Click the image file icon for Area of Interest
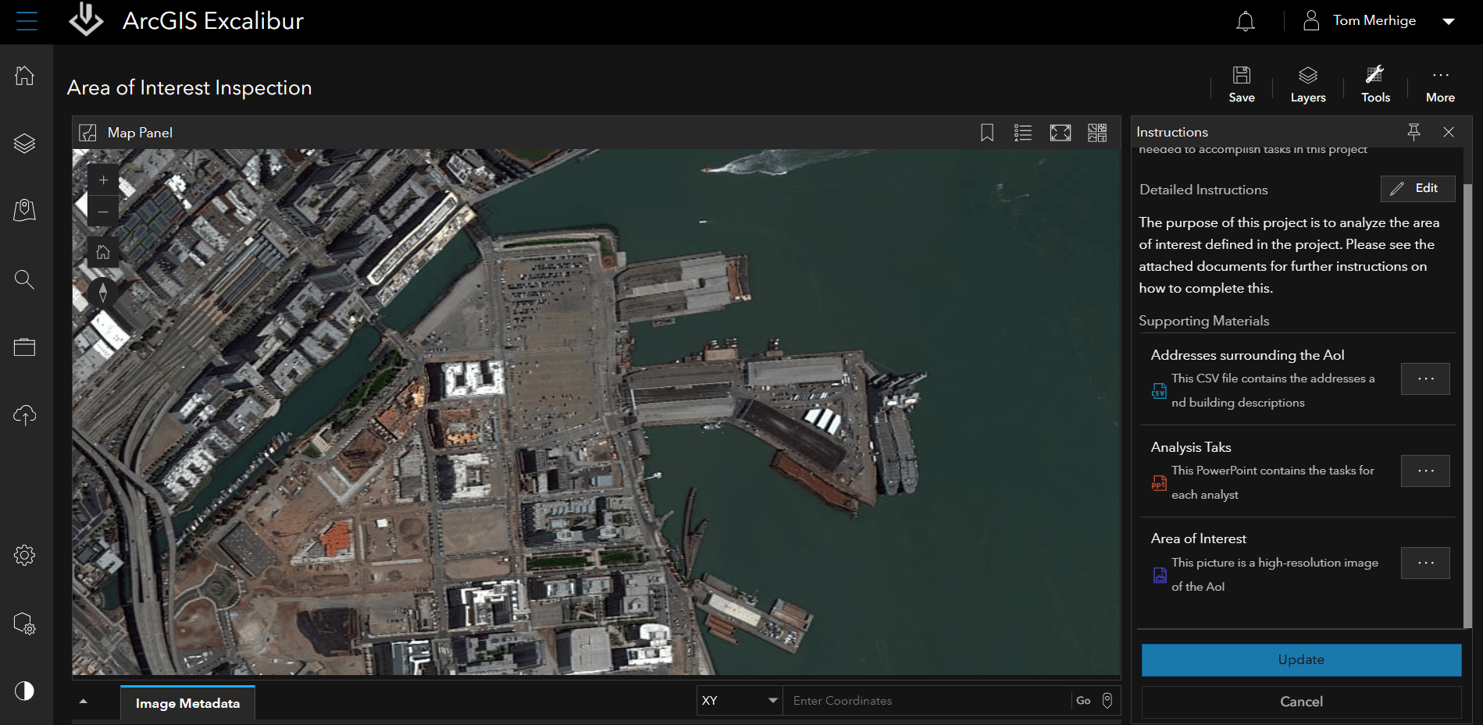1483x725 pixels. pyautogui.click(x=1160, y=575)
